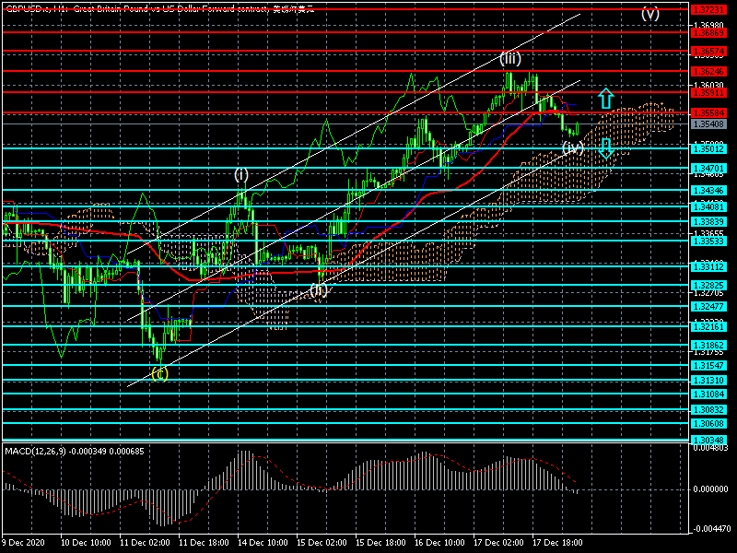Click the cyan 1.35012 support level tag
Image resolution: width=737 pixels, height=553 pixels.
point(708,147)
